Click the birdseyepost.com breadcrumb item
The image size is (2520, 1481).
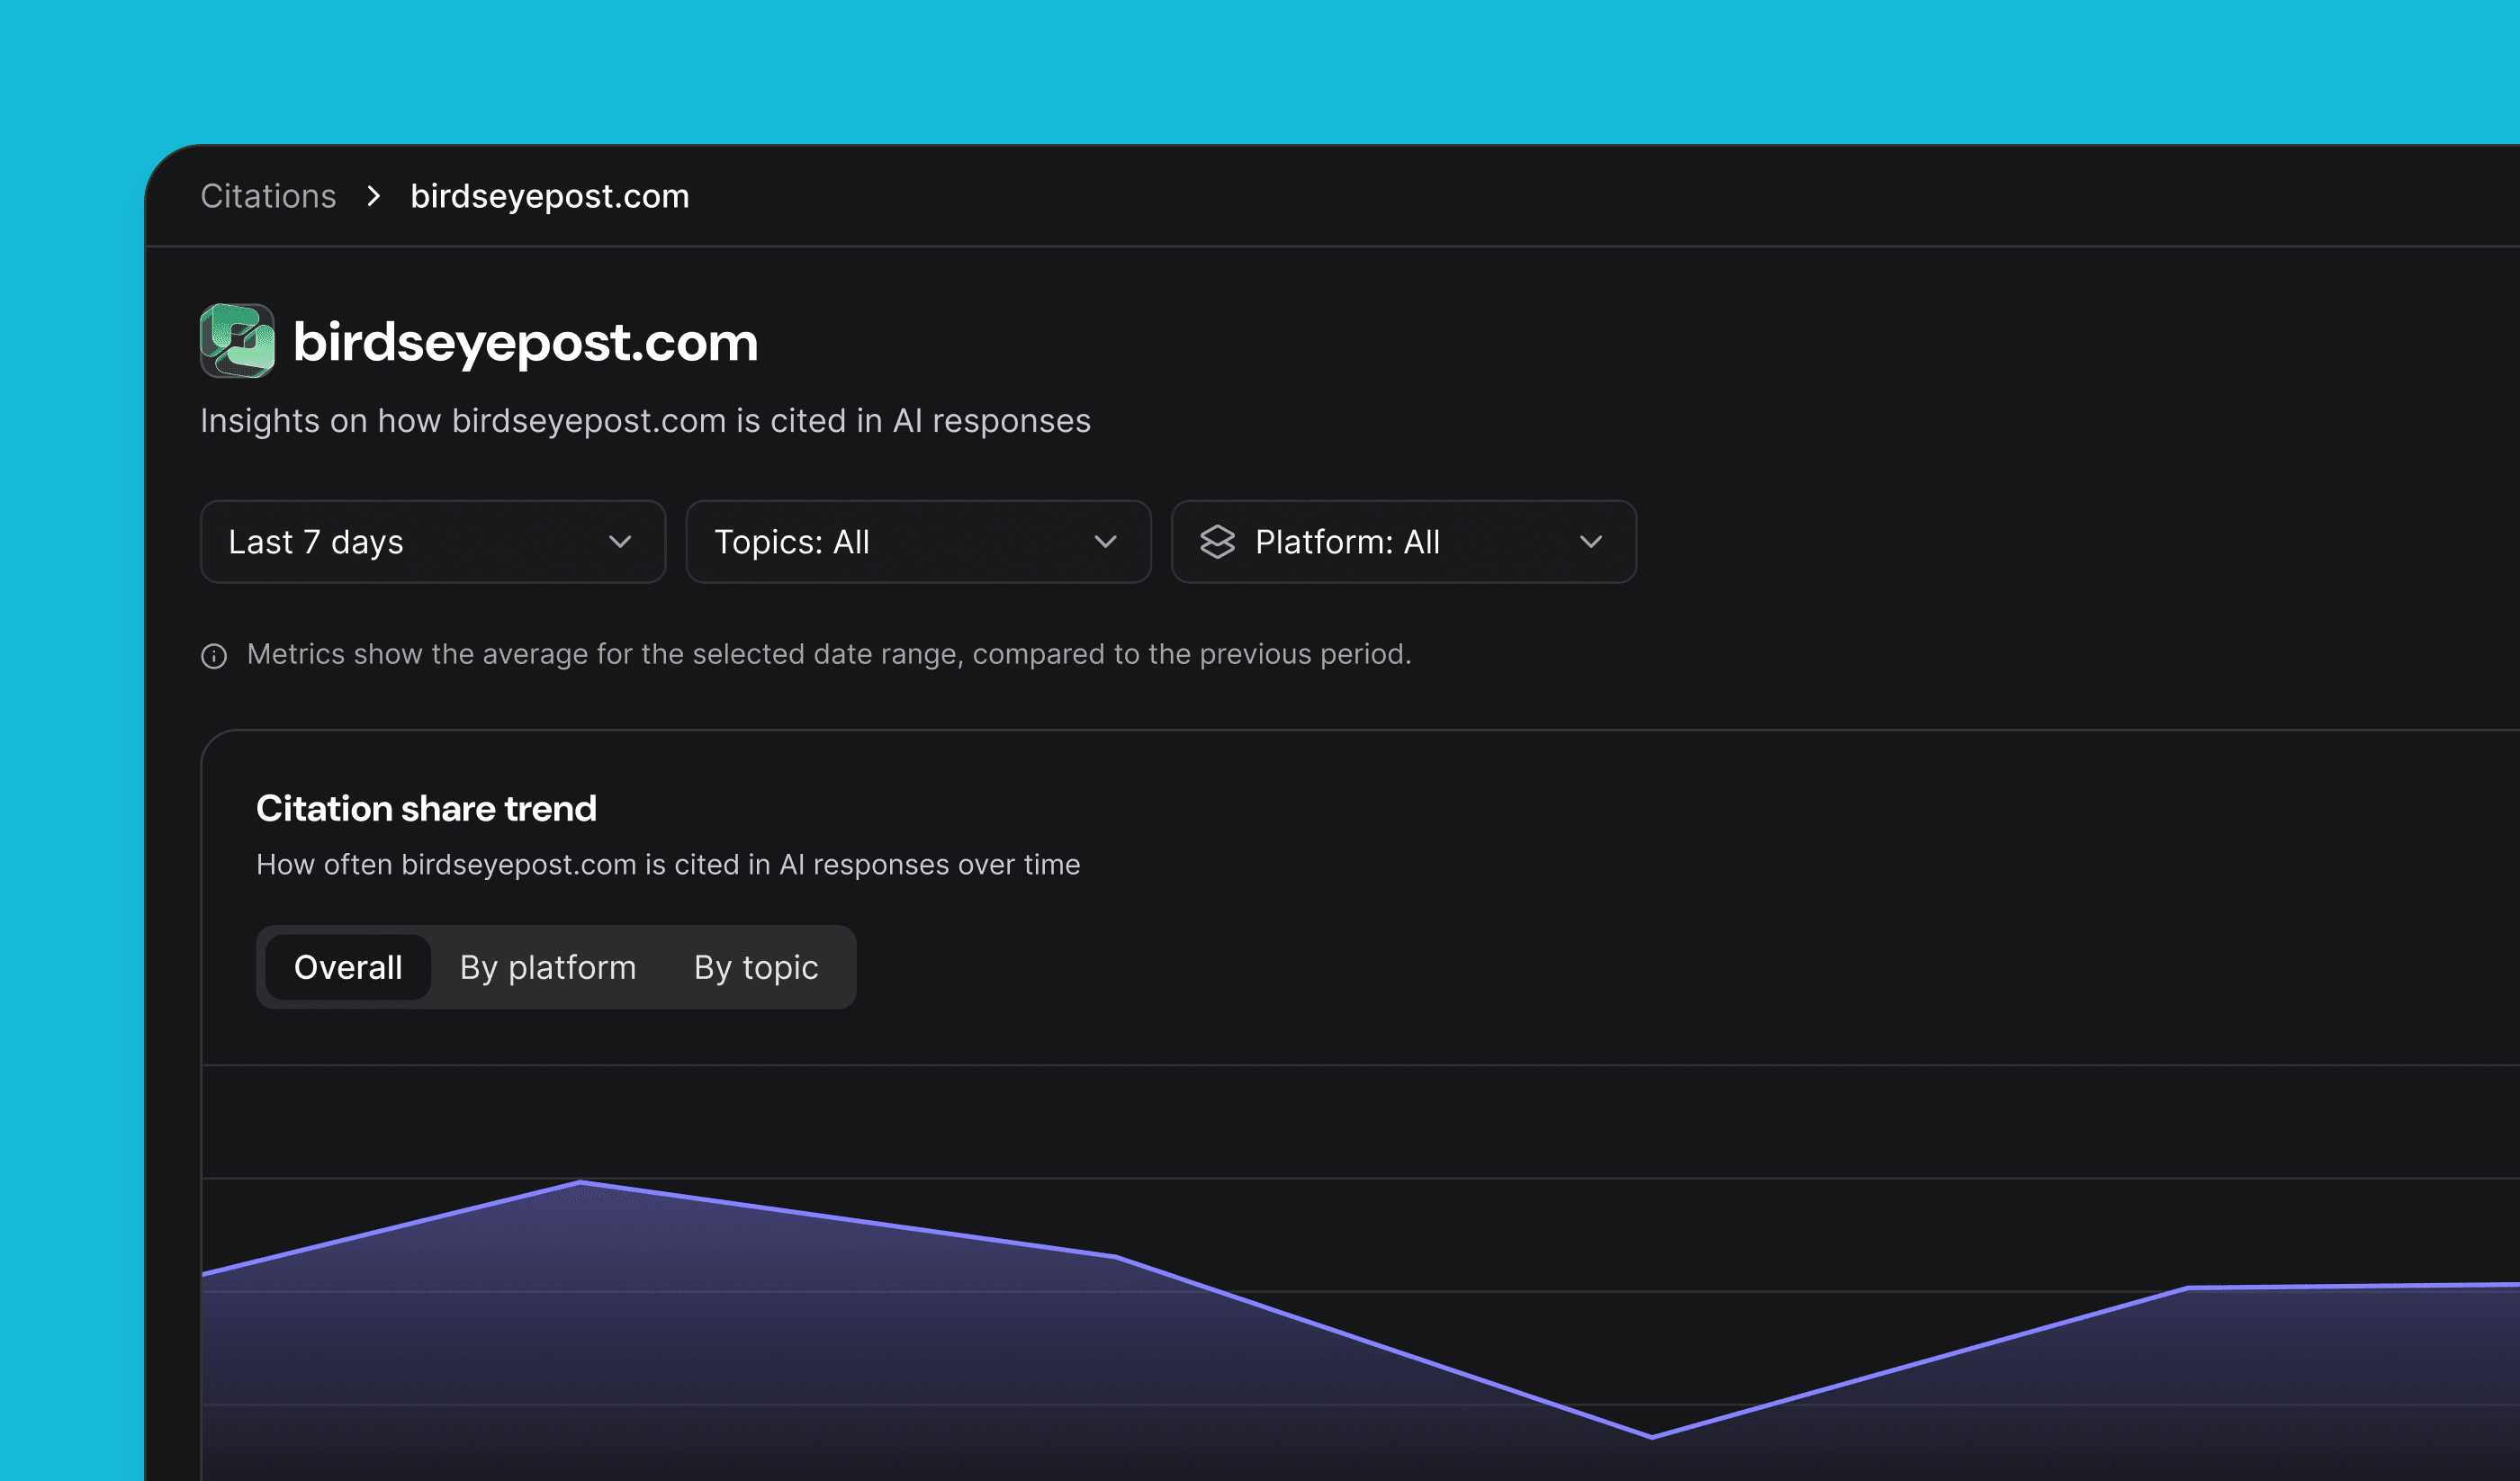click(x=549, y=196)
